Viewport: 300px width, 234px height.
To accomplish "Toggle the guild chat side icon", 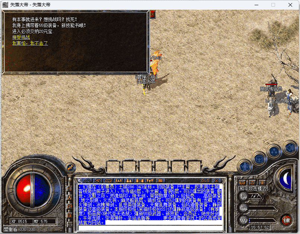I will [x=70, y=215].
